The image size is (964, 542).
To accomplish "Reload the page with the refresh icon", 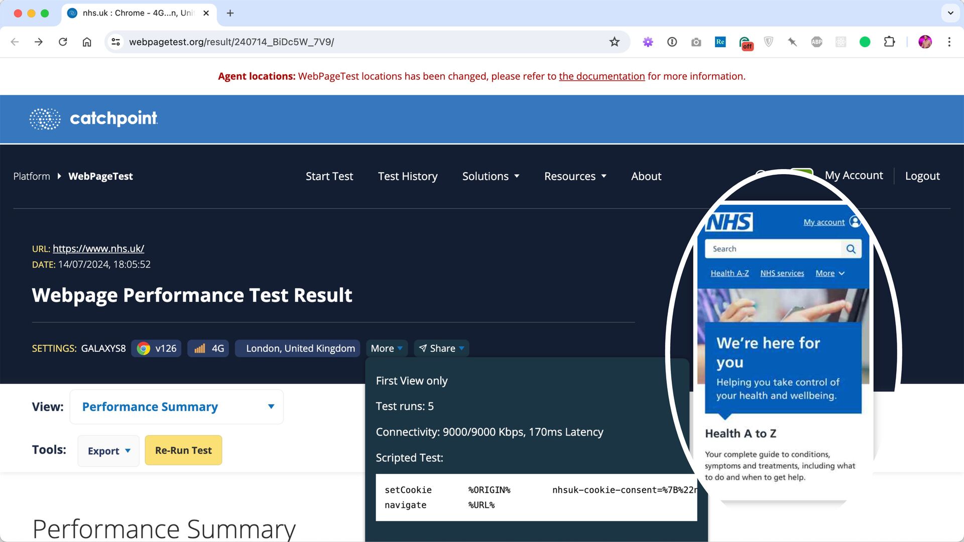I will (x=63, y=42).
